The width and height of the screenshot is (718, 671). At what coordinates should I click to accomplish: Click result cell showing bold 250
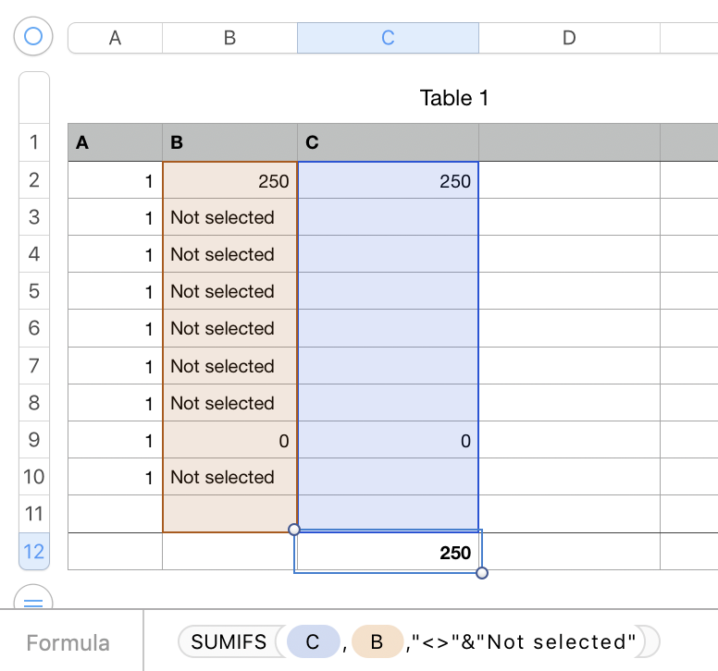click(x=389, y=553)
